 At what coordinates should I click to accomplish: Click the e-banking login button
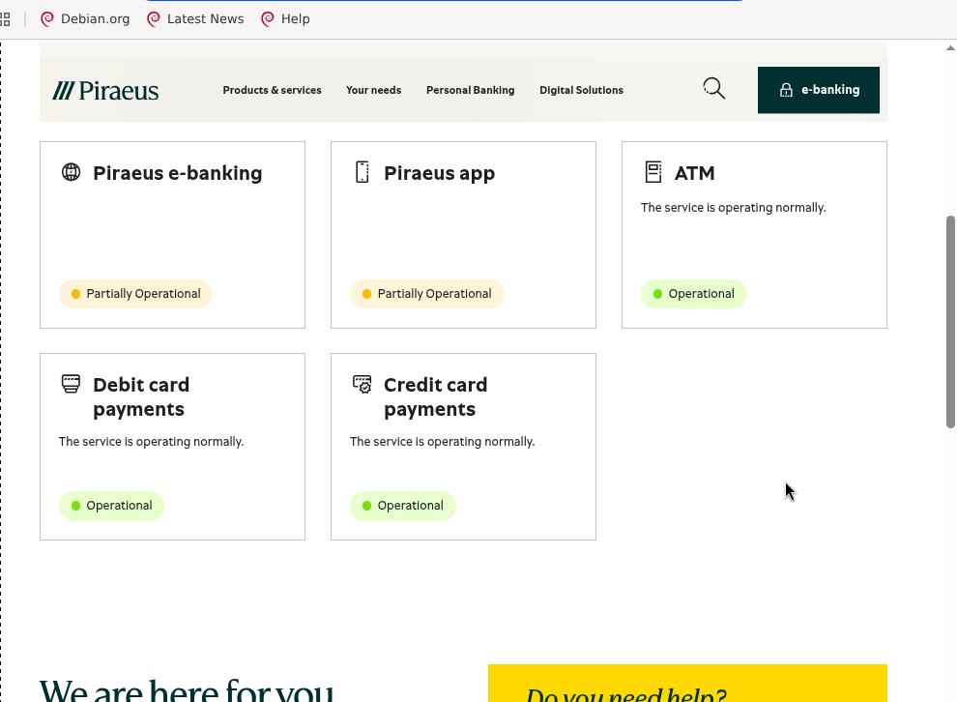[x=819, y=90]
